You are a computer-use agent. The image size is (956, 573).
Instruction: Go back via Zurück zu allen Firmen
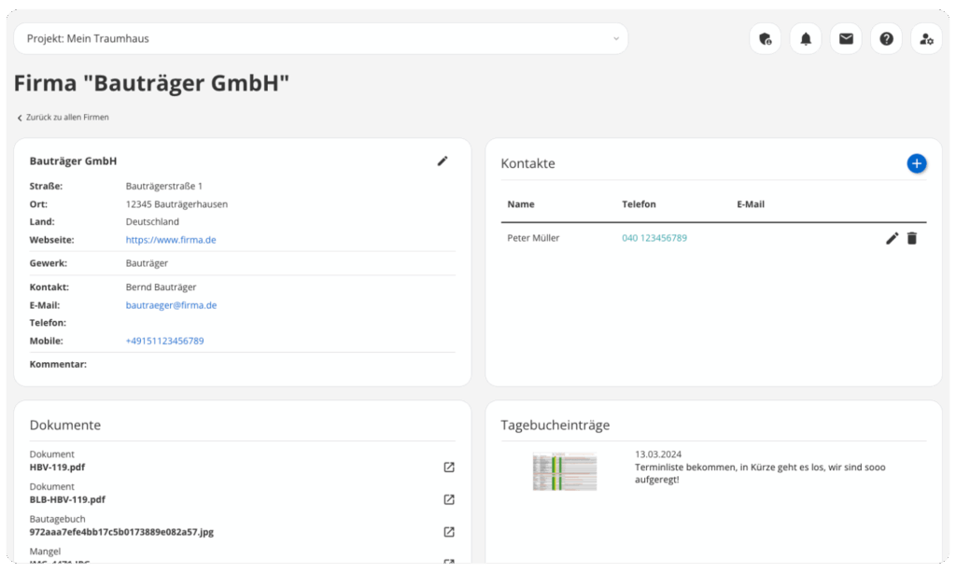[x=63, y=118]
